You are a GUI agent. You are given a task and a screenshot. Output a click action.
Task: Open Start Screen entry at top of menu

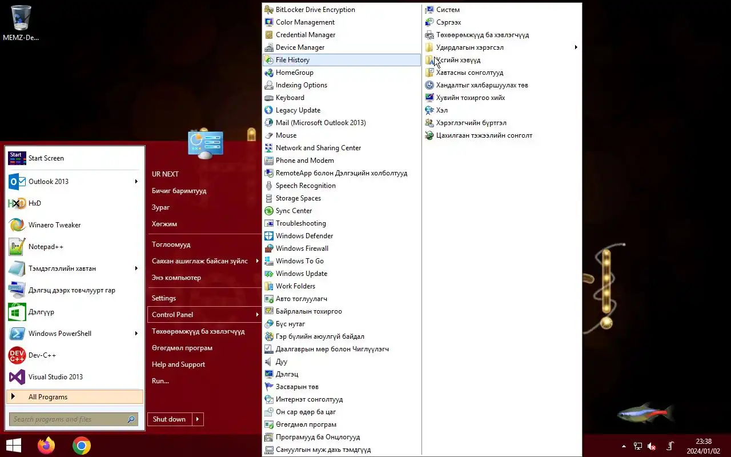pyautogui.click(x=74, y=158)
